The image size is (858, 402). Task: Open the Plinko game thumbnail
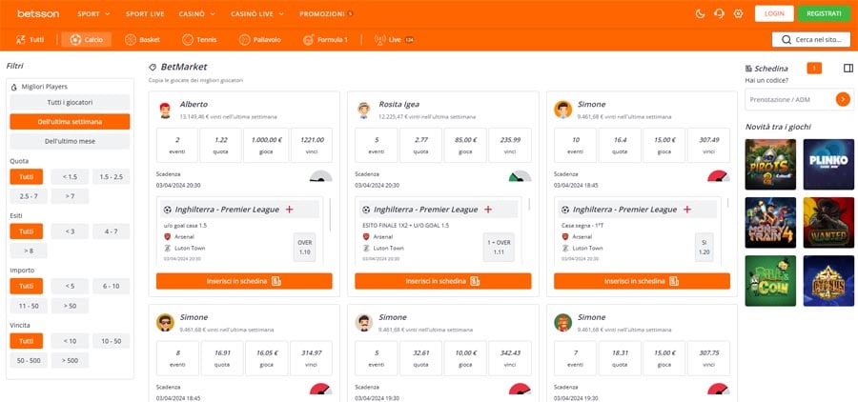tap(828, 164)
